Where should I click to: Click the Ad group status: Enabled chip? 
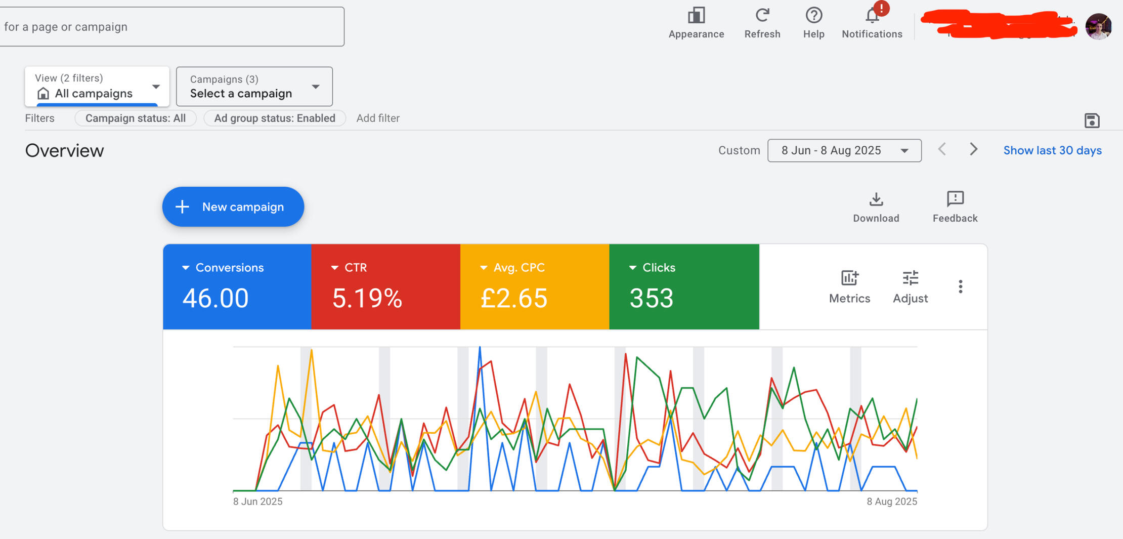274,118
